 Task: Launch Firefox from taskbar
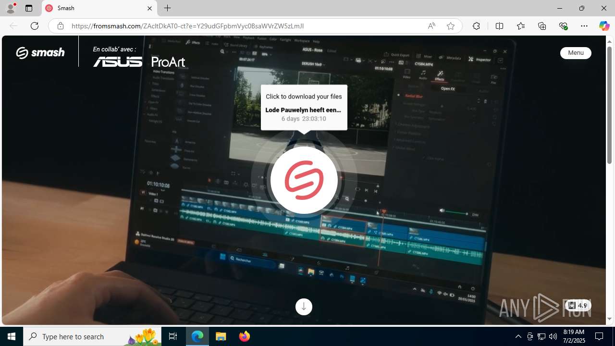[x=245, y=336]
